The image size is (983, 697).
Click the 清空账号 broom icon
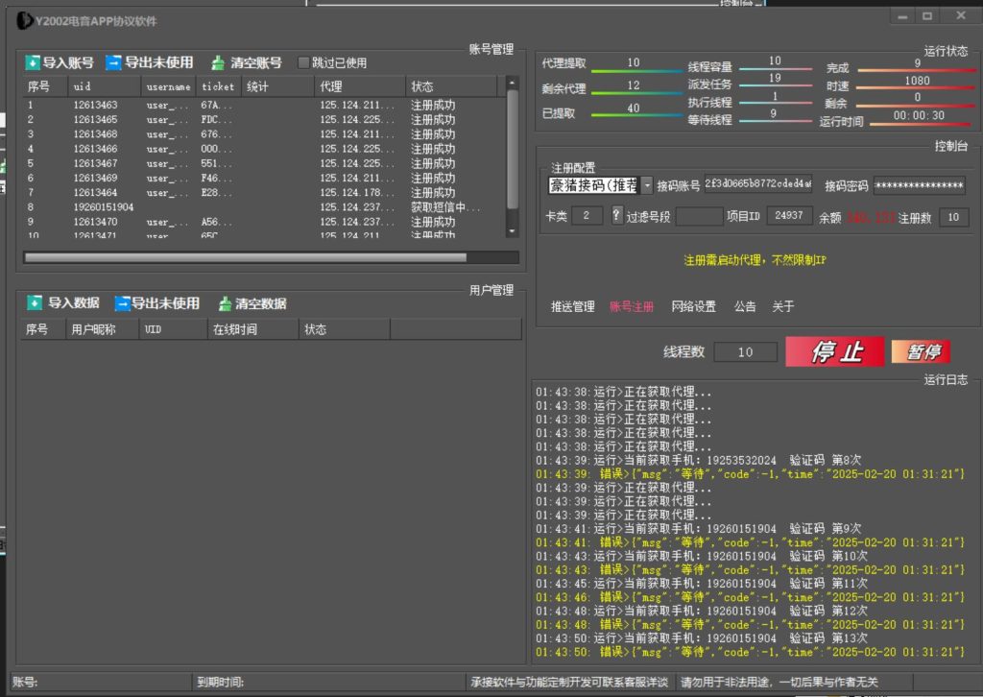(219, 63)
